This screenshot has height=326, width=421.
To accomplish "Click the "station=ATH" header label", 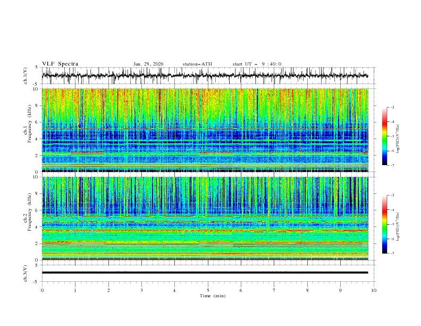I will point(197,64).
